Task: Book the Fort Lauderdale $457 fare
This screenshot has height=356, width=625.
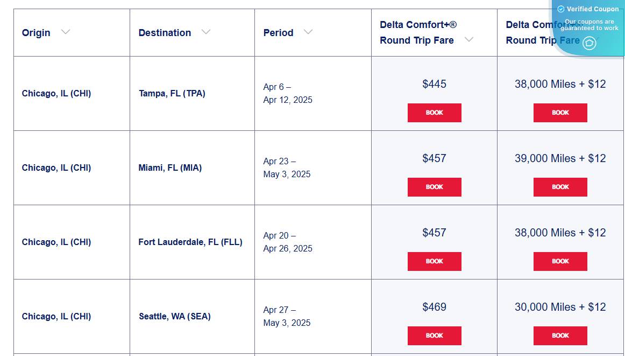Action: point(434,261)
